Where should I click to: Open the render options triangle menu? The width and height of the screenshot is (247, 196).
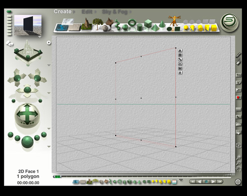(x=49, y=146)
